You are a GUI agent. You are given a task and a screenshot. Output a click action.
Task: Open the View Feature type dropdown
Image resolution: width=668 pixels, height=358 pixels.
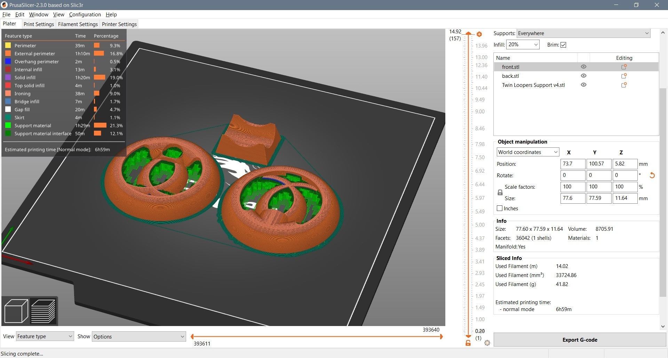pyautogui.click(x=45, y=336)
